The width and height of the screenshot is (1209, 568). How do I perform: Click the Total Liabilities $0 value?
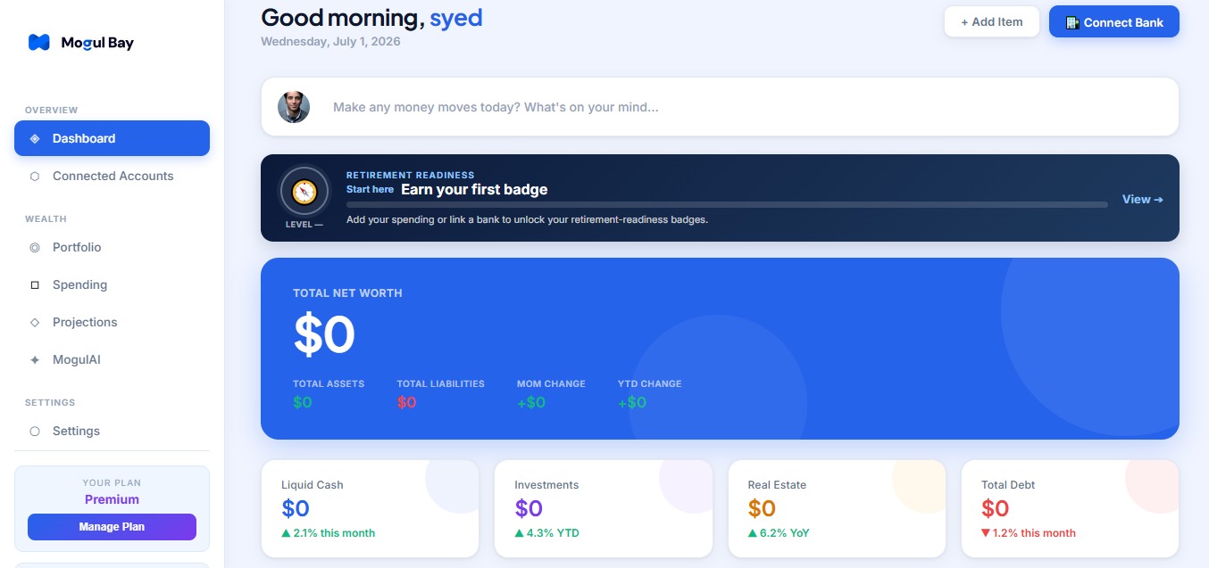406,402
